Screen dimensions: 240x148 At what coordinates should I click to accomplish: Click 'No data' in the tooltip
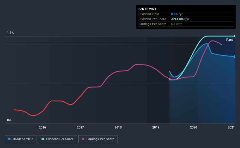pyautogui.click(x=177, y=24)
